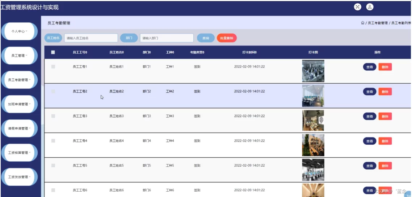Click the home icon in breadcrumb
Image resolution: width=412 pixels, height=197 pixels.
click(362, 23)
